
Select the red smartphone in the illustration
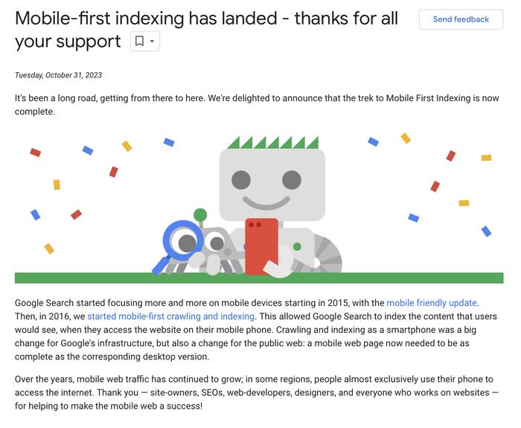click(261, 246)
